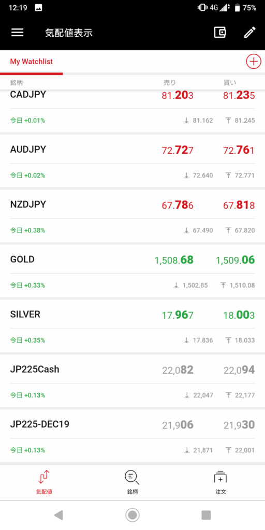
Task: Switch to the My Watchlist tab
Action: coord(32,62)
